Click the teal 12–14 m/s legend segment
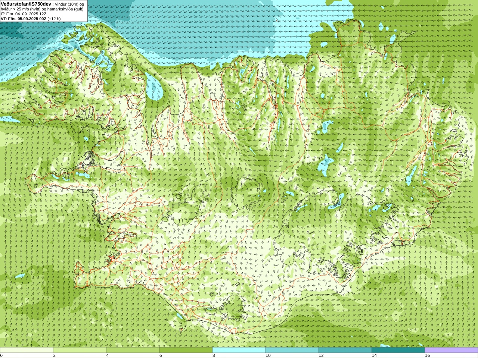Viewport: 478px width, 358px height. click(345, 350)
